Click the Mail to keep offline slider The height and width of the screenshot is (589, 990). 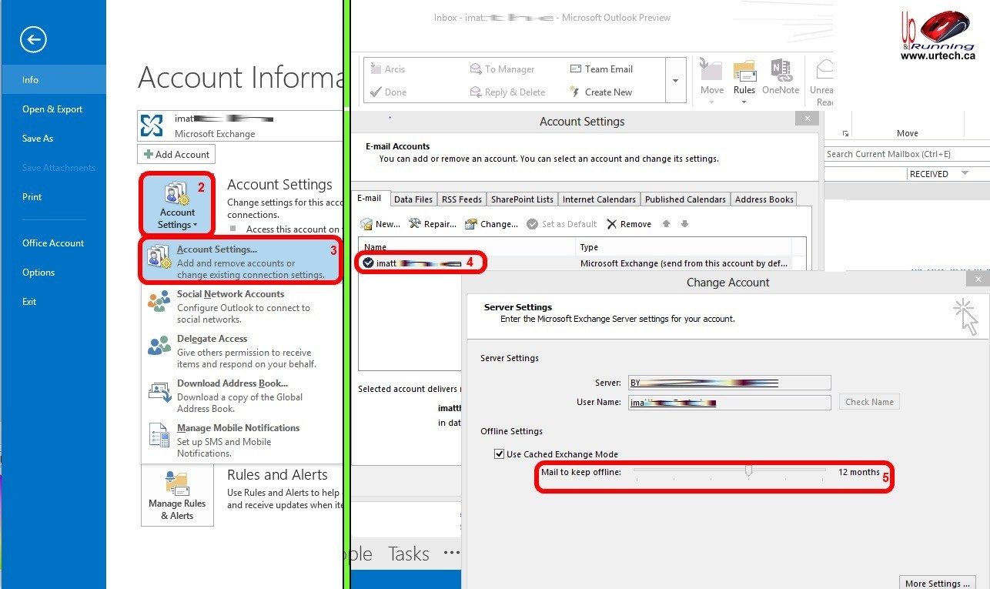tap(748, 471)
